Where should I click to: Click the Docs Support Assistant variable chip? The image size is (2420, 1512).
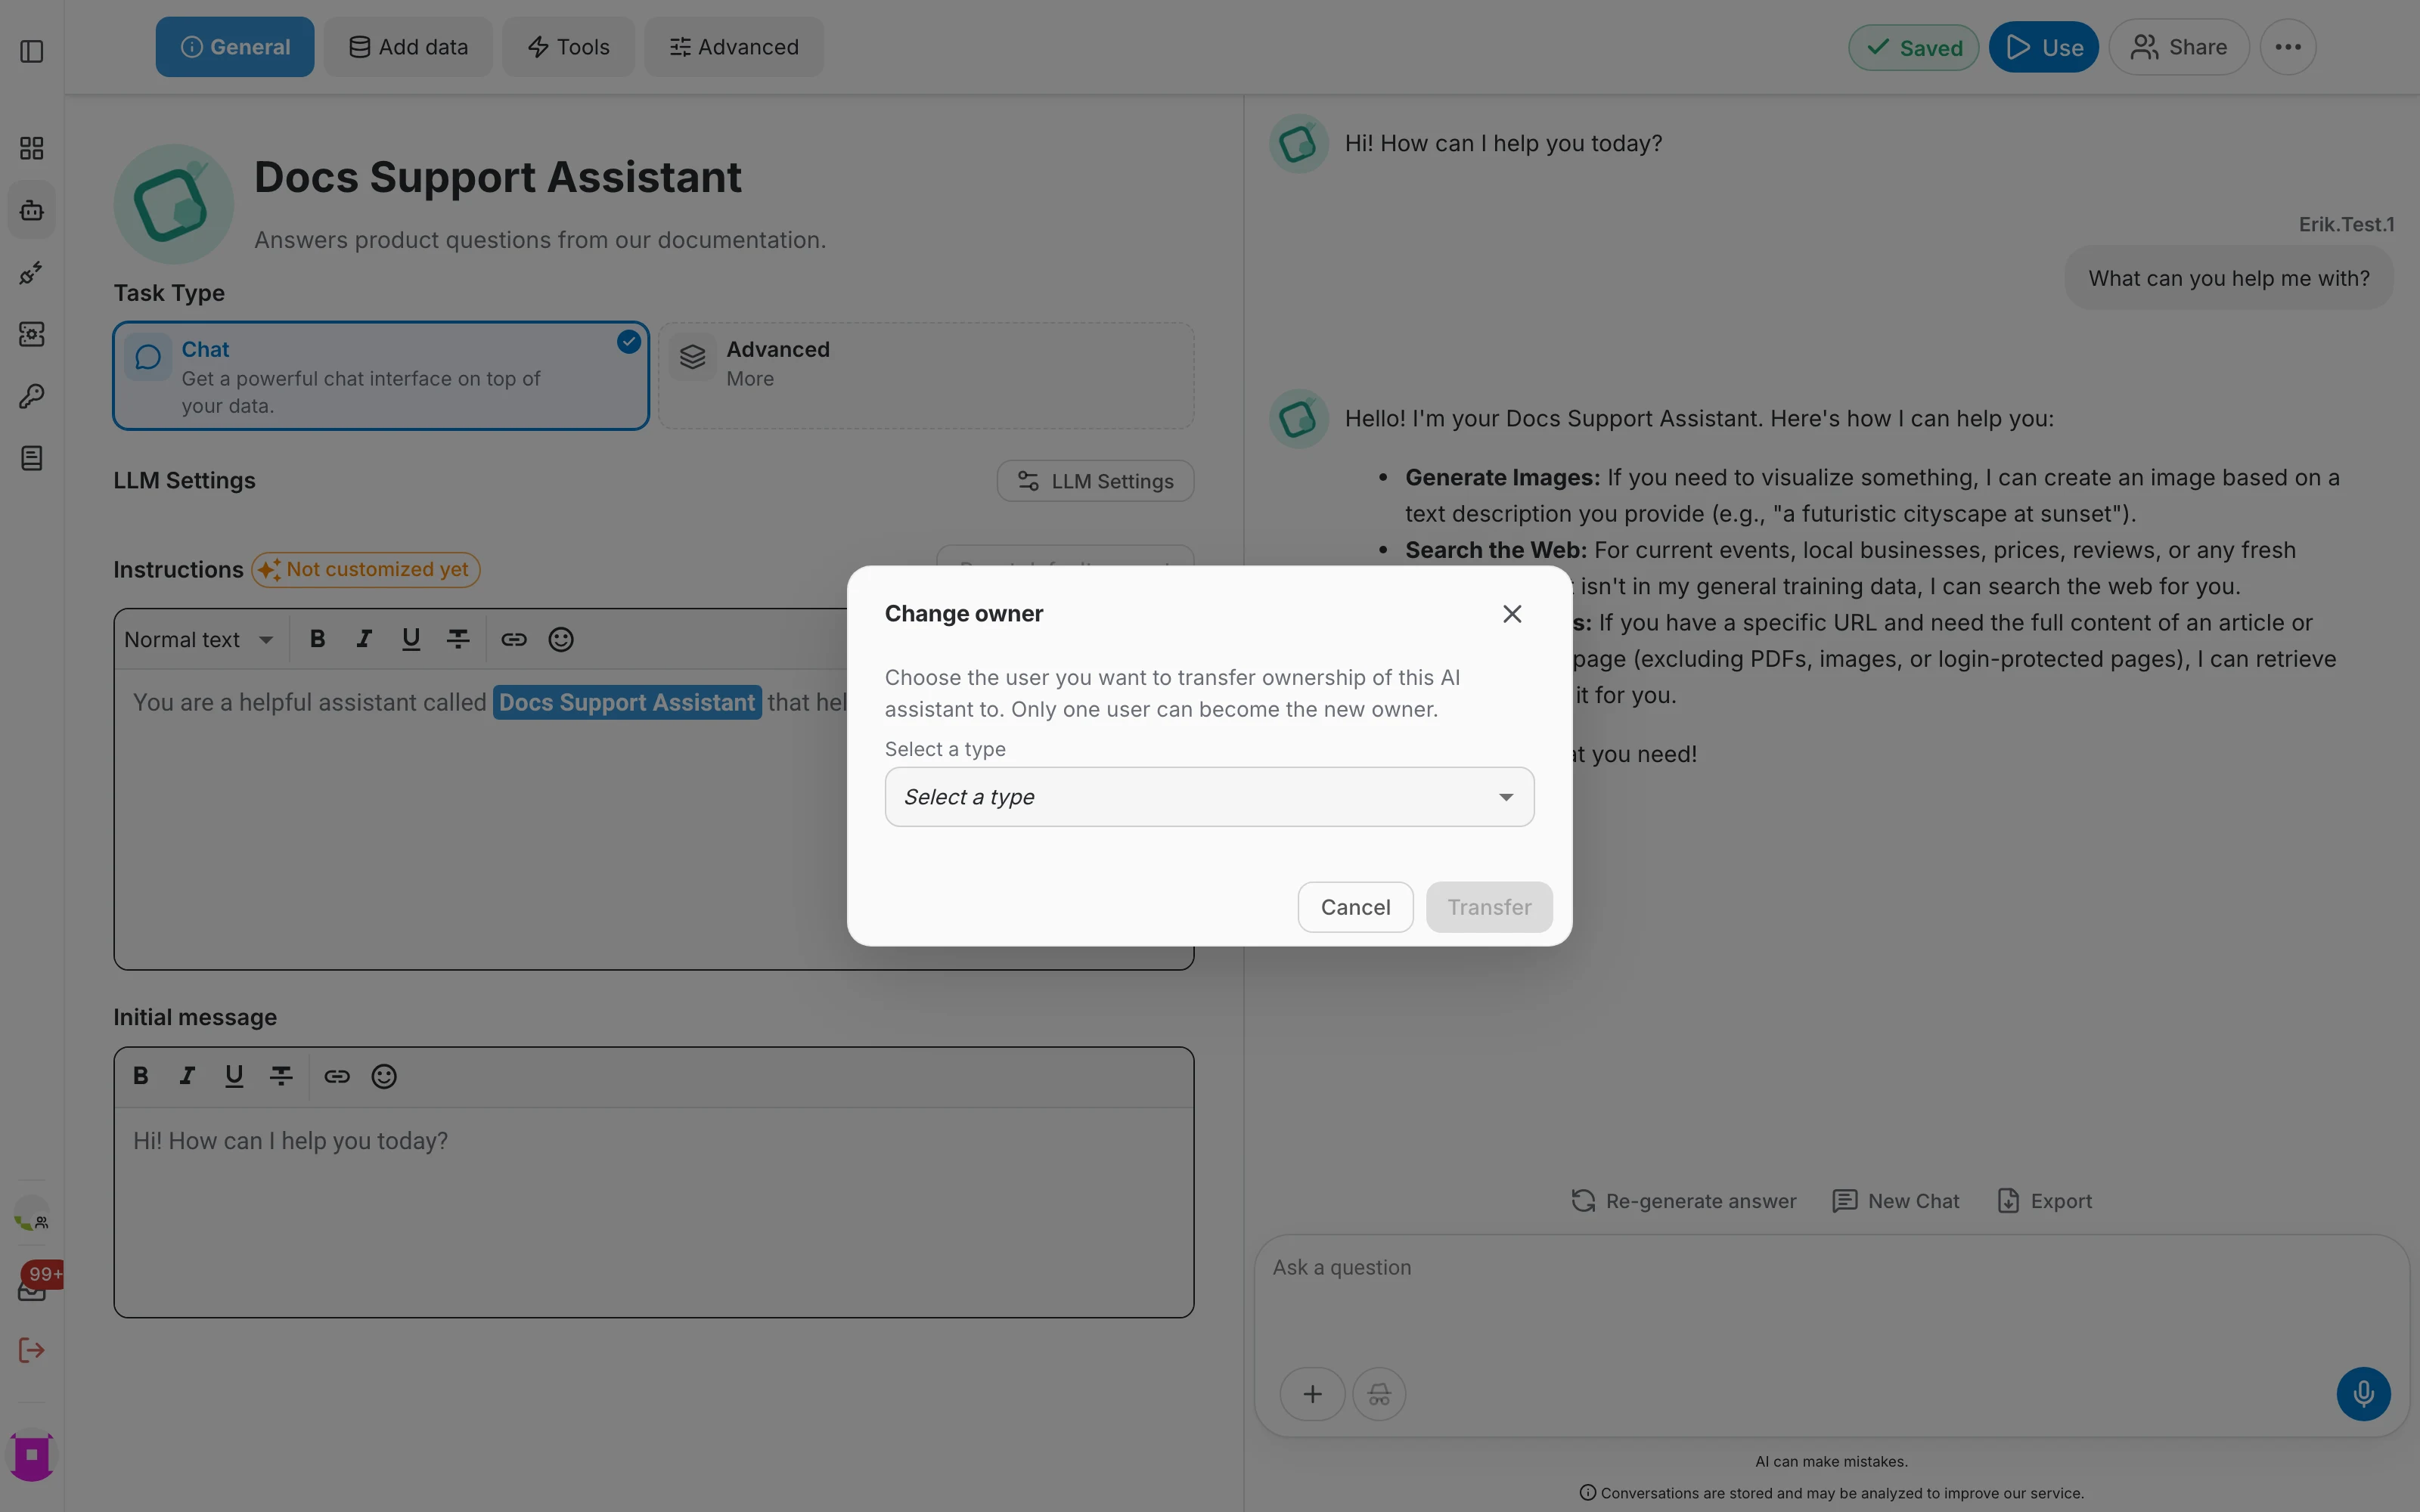click(x=627, y=703)
